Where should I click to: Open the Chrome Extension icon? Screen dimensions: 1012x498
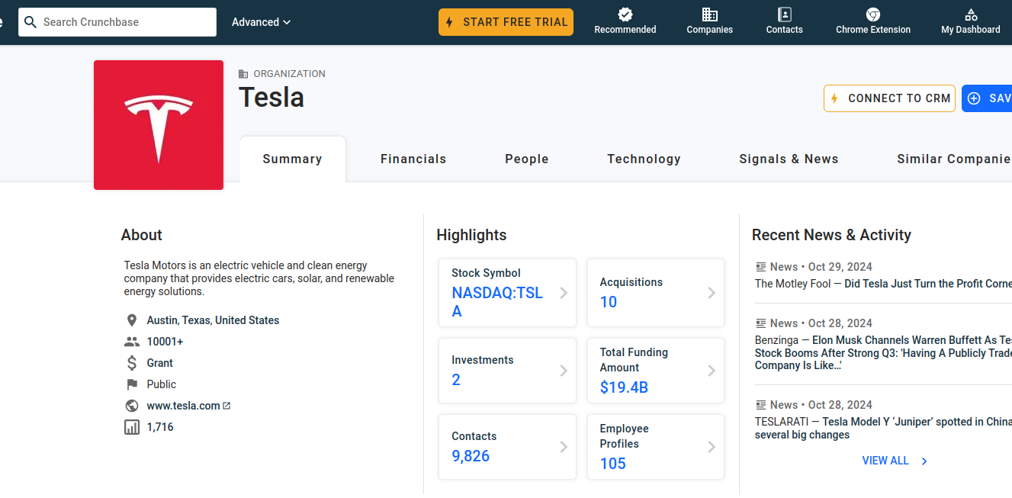(873, 14)
